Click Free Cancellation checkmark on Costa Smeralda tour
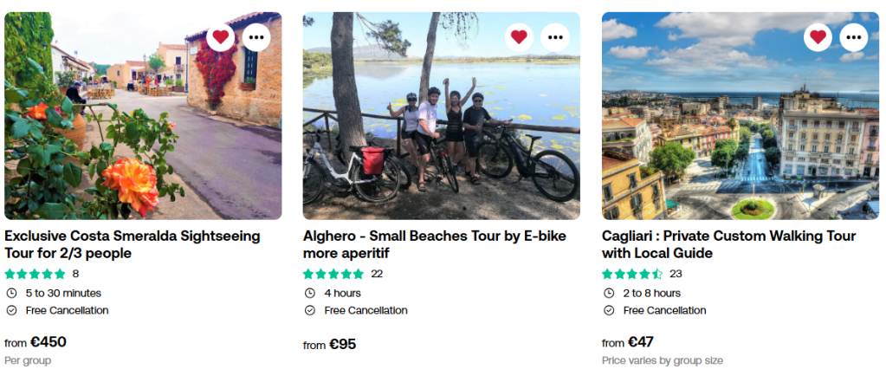This screenshot has height=382, width=886. click(x=11, y=310)
